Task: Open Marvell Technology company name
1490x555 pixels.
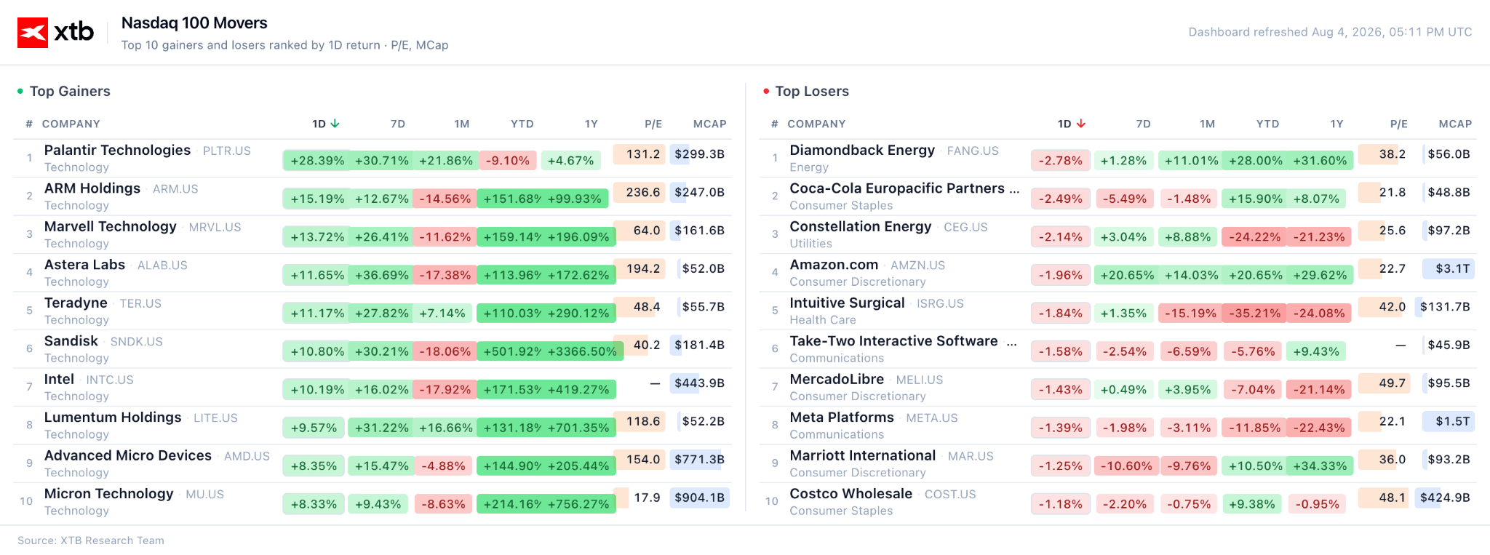Action: tap(111, 226)
